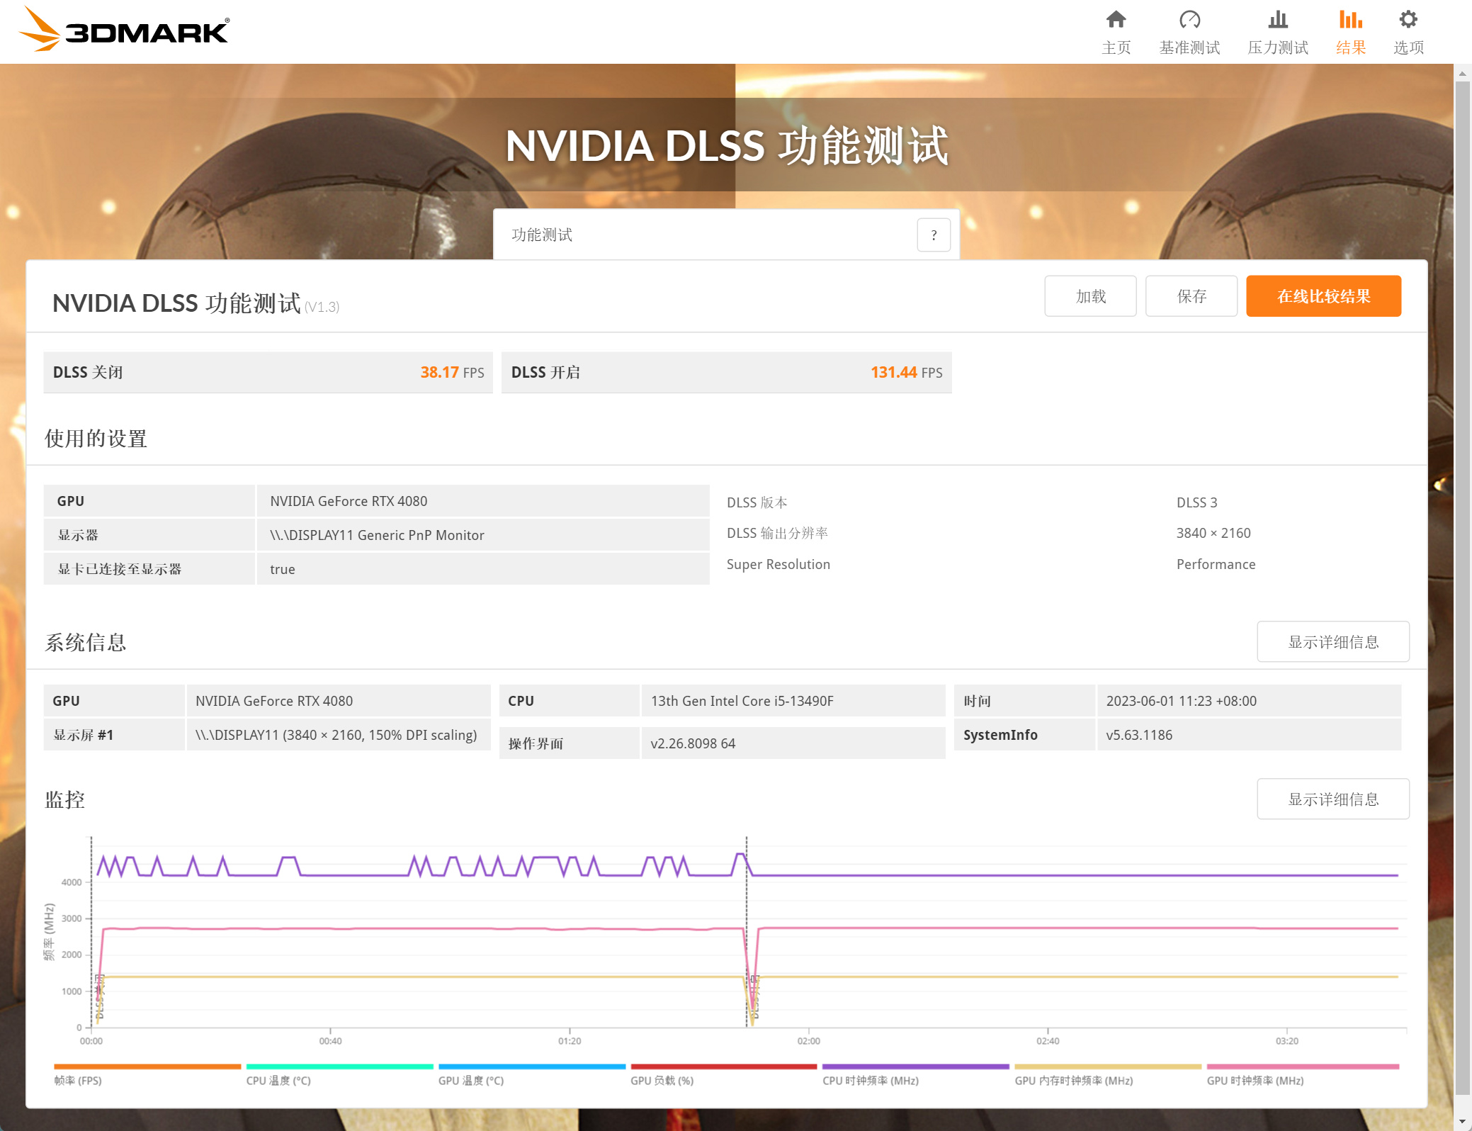Expand 监控 details with 显示详细信息

(x=1332, y=799)
